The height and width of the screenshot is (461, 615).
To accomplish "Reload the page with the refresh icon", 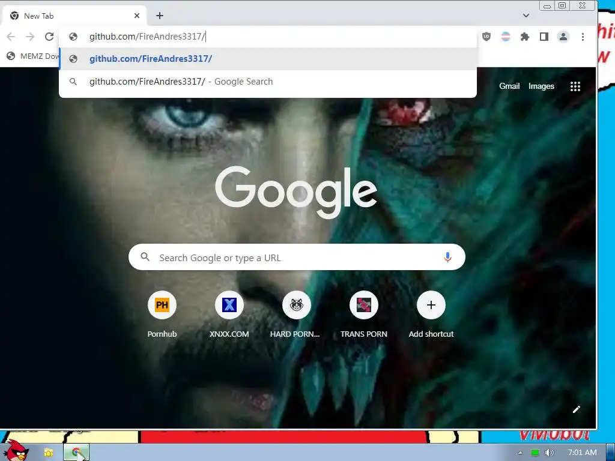I will pyautogui.click(x=49, y=37).
